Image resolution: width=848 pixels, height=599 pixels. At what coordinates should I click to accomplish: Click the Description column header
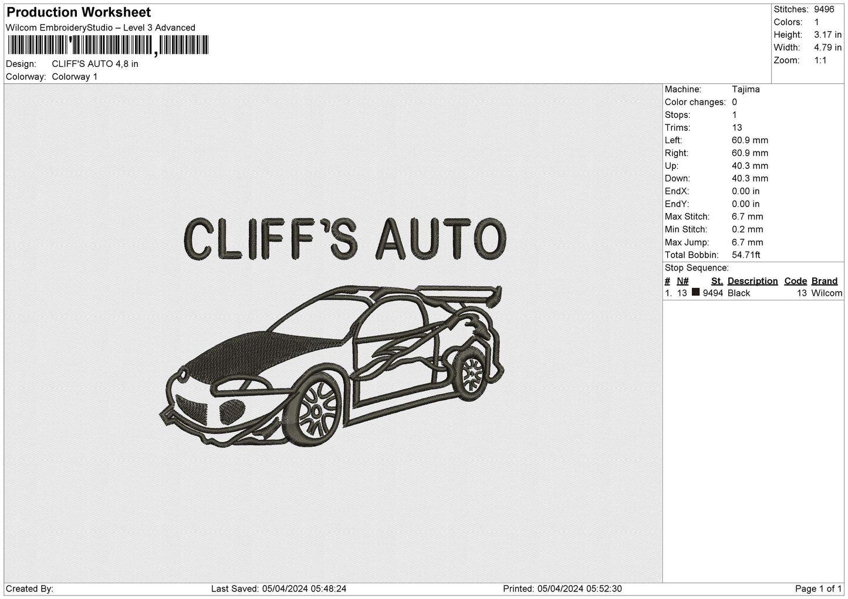click(753, 281)
